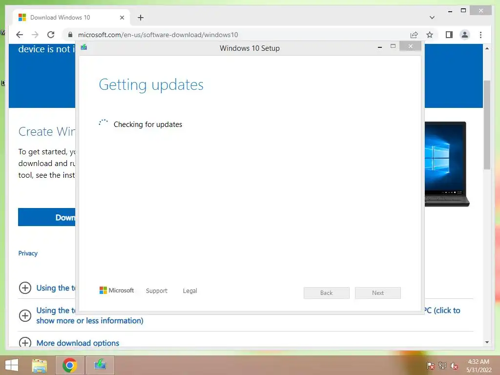This screenshot has width=500, height=375.
Task: Click scrollbar down arrow
Action: (x=487, y=342)
